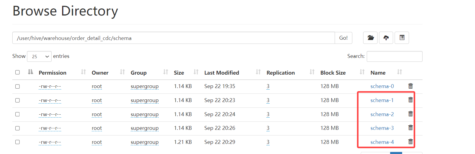
Task: Remove schema-2 using its trash icon
Action: point(411,114)
